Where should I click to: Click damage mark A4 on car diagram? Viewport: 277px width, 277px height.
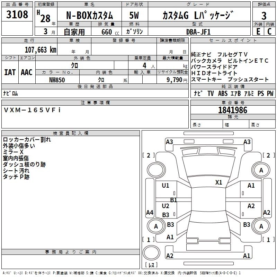(x=150, y=213)
